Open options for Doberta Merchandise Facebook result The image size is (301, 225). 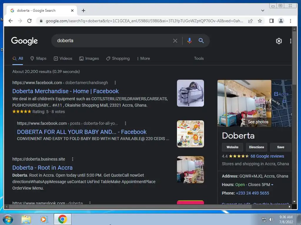click(x=115, y=83)
